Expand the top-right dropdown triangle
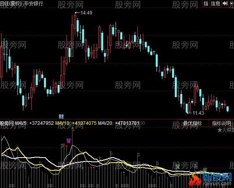 [x=231, y=3]
